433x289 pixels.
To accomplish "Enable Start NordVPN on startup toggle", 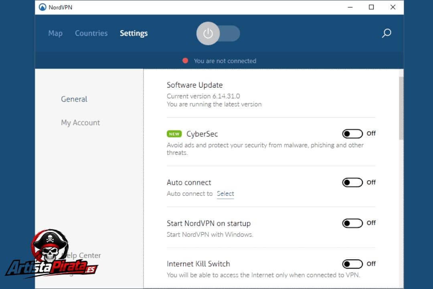I will [352, 223].
